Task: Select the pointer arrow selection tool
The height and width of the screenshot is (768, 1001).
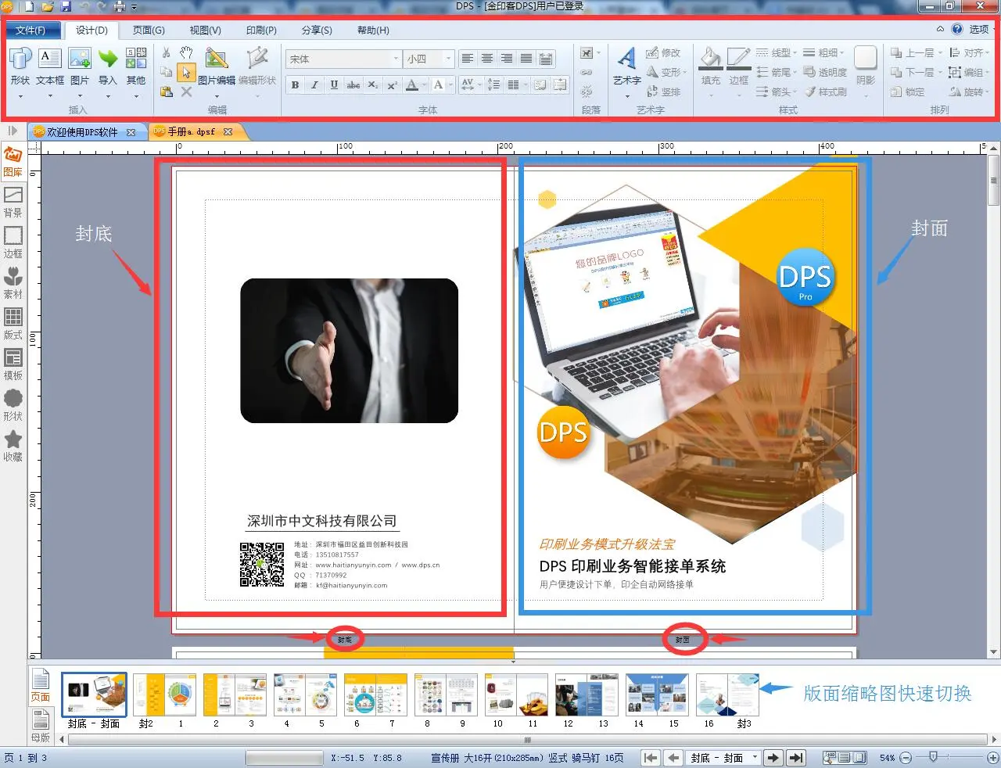Action: click(x=186, y=73)
